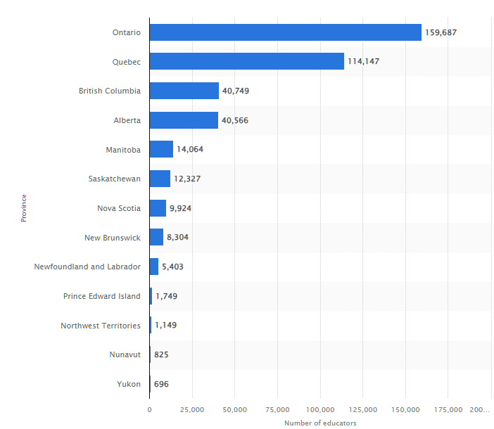Click the Prince Edward Island label
The width and height of the screenshot is (494, 429).
[x=101, y=296]
